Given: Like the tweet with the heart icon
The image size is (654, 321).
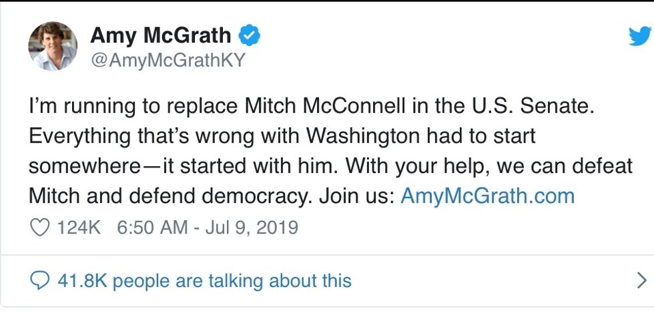Looking at the screenshot, I should (x=41, y=228).
